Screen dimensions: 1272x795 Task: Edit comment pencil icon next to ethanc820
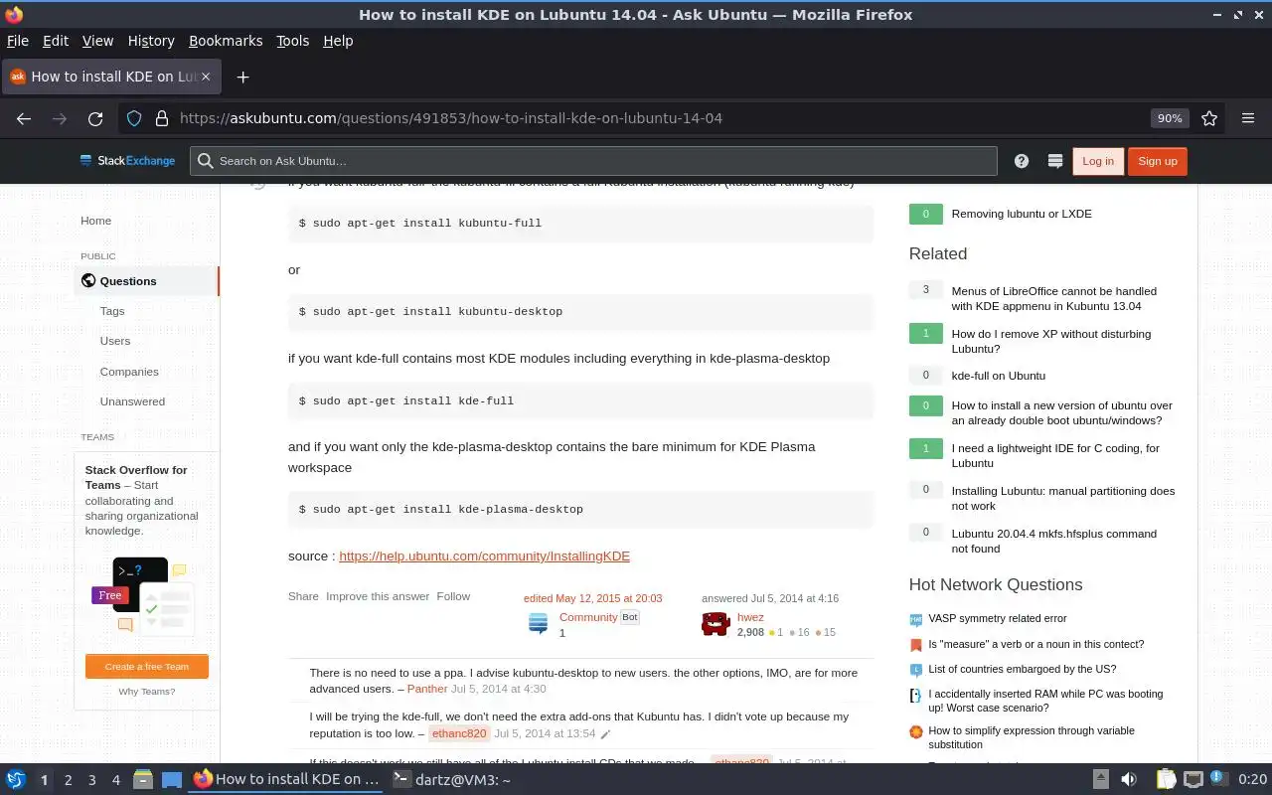pos(605,734)
